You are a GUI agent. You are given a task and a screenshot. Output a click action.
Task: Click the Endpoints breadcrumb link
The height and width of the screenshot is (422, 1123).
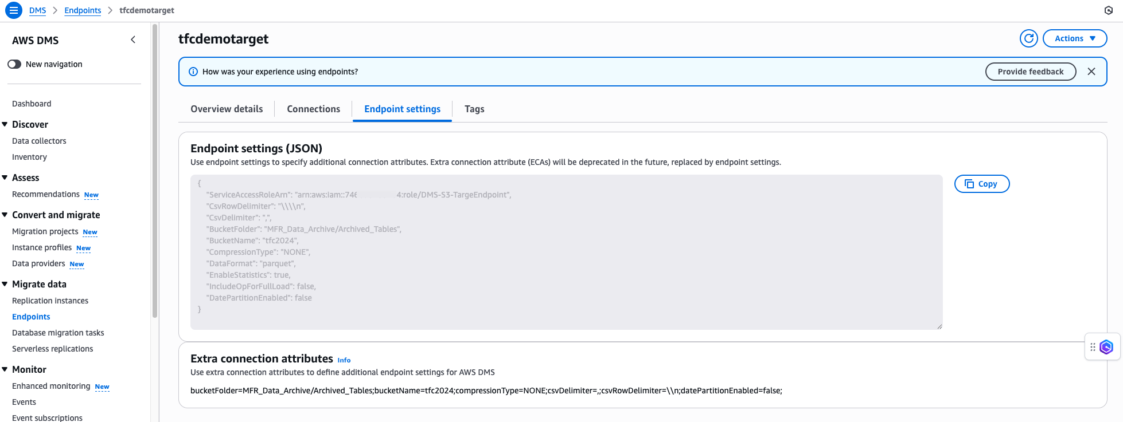coord(83,10)
